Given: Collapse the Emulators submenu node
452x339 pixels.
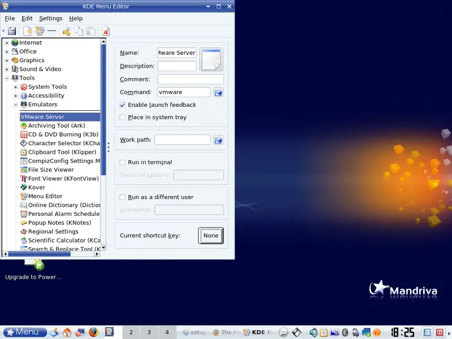Looking at the screenshot, I should [x=16, y=105].
